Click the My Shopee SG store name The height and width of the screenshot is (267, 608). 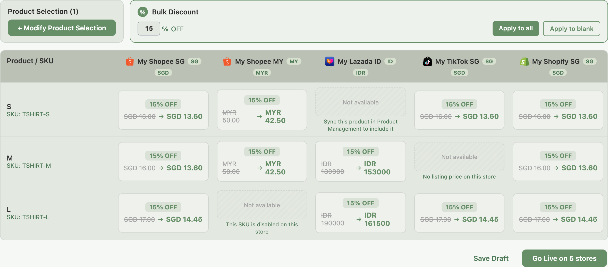pos(161,61)
